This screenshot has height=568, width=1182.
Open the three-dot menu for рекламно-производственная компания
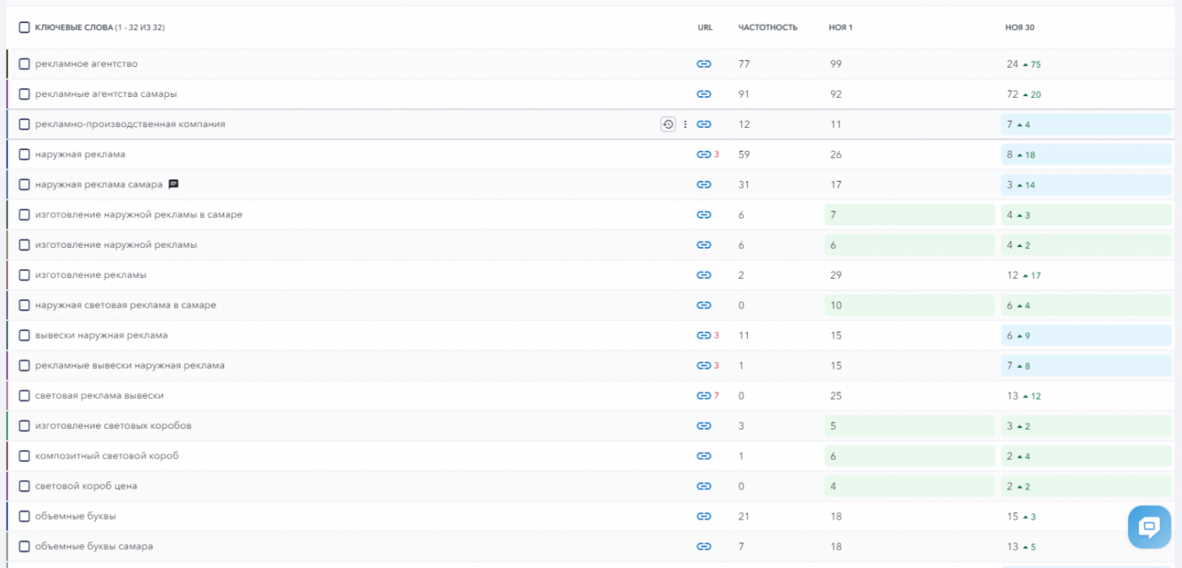click(685, 124)
